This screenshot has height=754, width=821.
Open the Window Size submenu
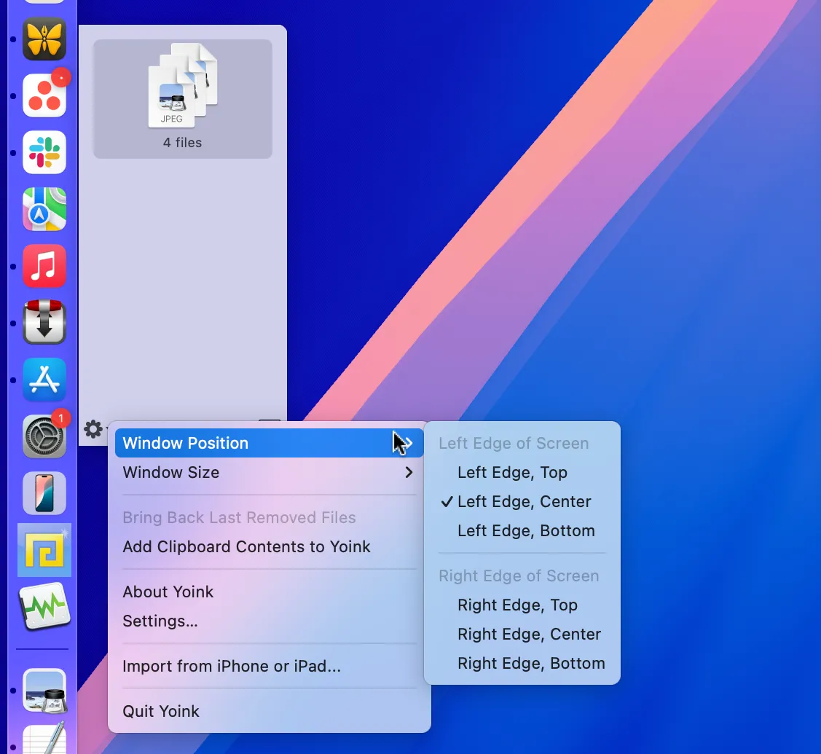tap(269, 472)
